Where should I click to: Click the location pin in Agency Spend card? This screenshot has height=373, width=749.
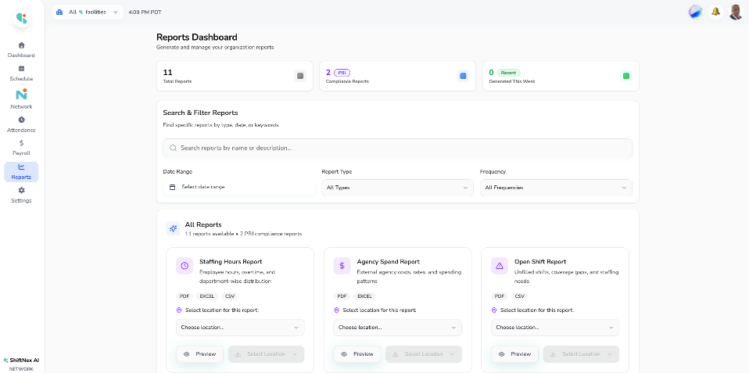337,310
